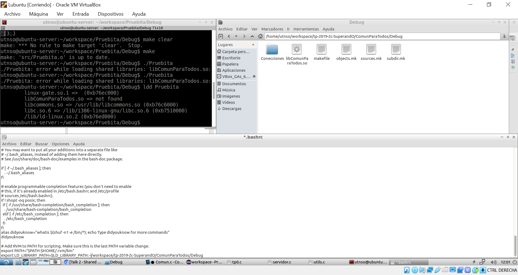Viewport: 518px width, 275px height.
Task: Expand the Lugares side pane dropdown
Action: 253,45
